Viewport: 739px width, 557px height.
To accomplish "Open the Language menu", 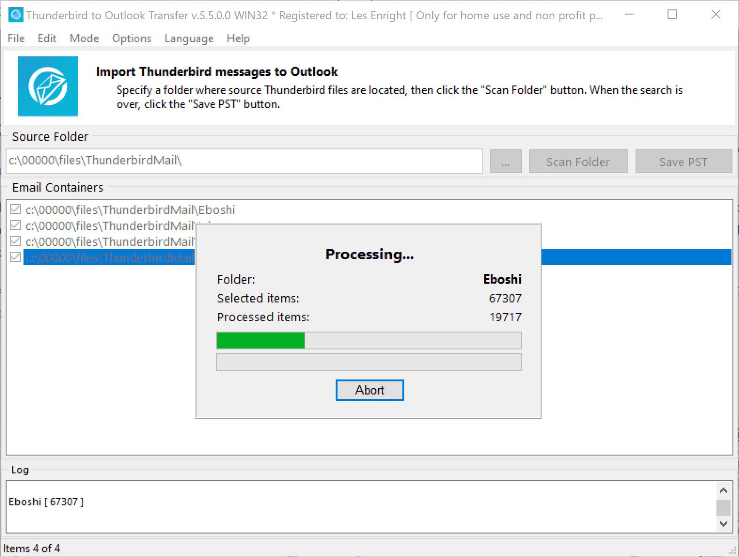I will coord(189,39).
